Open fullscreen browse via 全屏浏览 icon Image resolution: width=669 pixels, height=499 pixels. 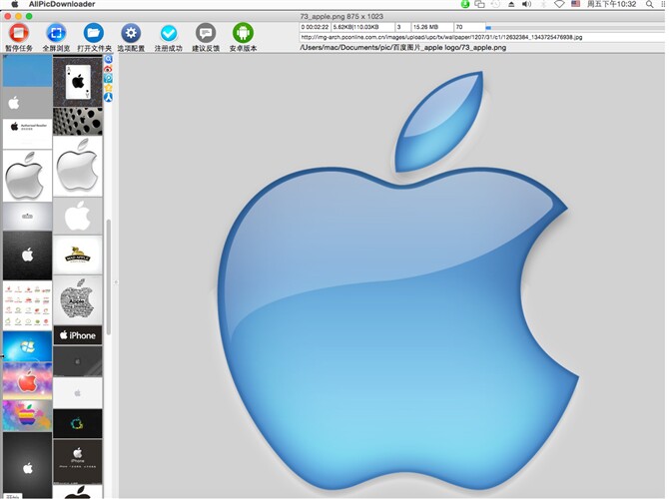pos(56,33)
